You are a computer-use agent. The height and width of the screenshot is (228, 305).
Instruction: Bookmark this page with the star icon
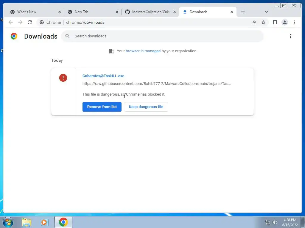[263, 23]
